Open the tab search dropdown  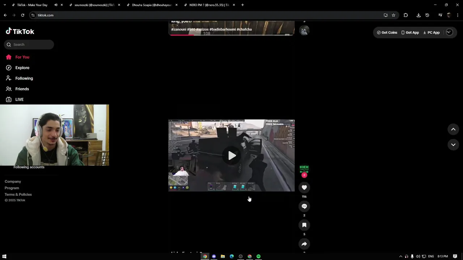coord(5,5)
